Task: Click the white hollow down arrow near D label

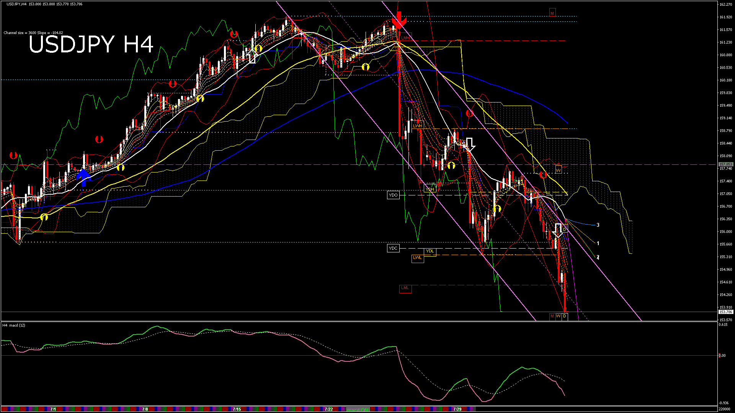Action: (x=558, y=230)
